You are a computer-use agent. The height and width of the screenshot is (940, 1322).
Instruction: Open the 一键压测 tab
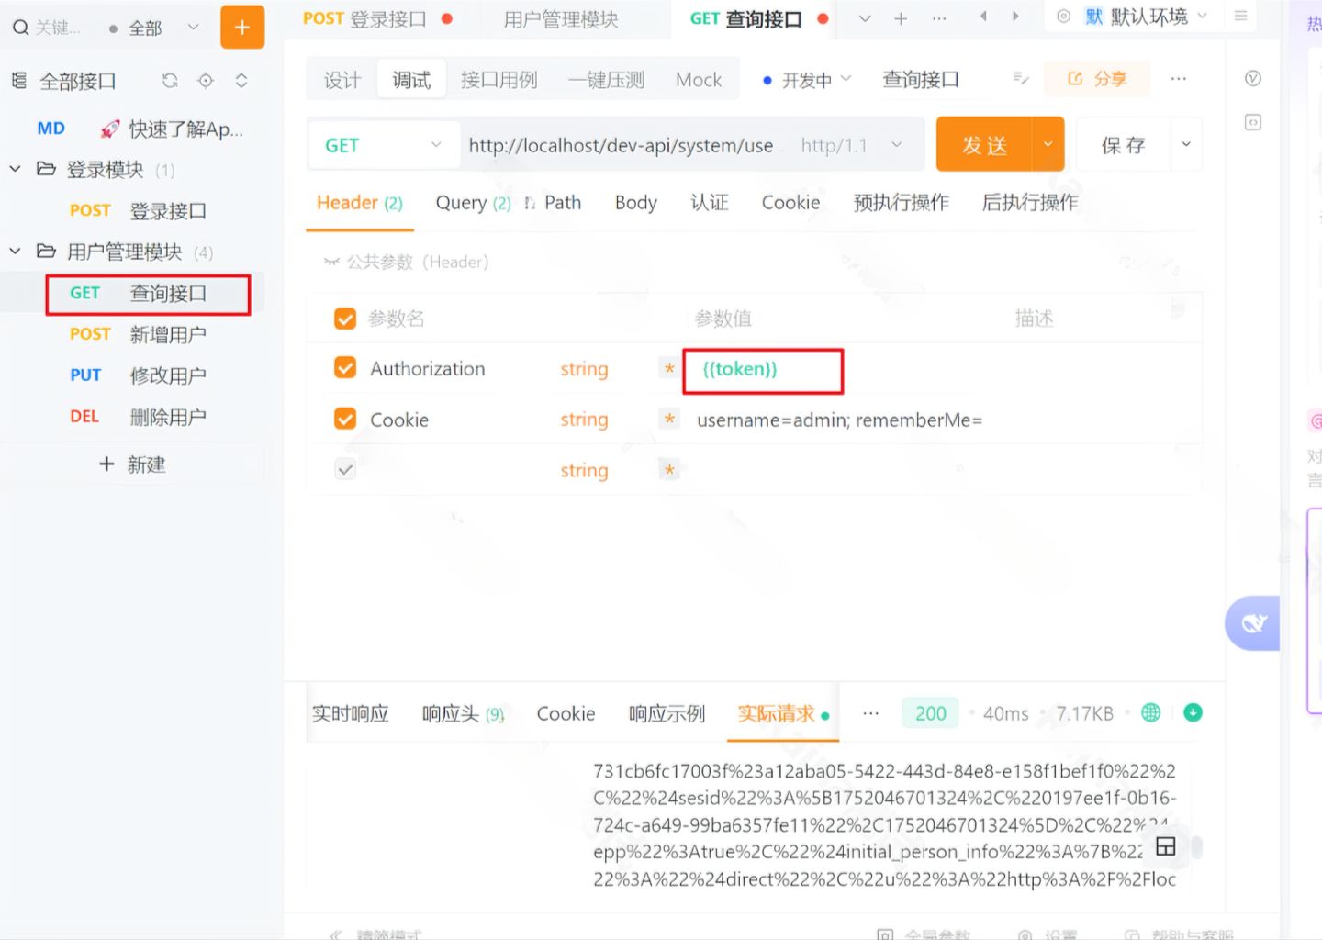coord(606,80)
